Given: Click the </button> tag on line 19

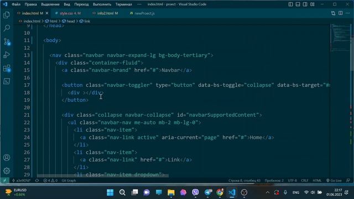Looking at the screenshot, I should (75, 100).
